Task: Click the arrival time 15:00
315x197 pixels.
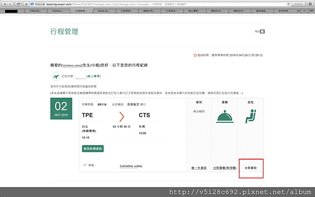Action: tap(142, 133)
